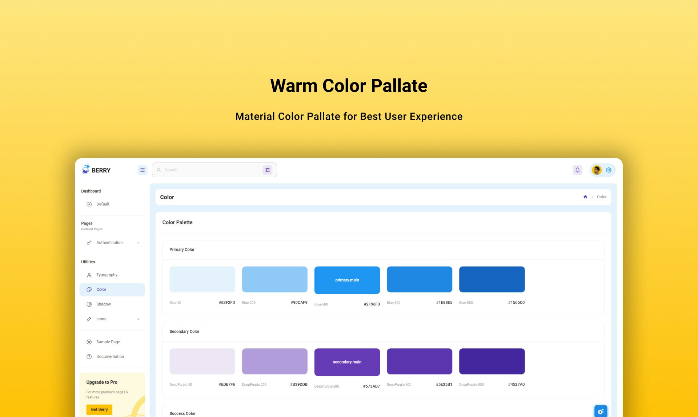Click the Shadow palette icon in the sidebar
Image resolution: width=698 pixels, height=417 pixels.
coord(89,304)
